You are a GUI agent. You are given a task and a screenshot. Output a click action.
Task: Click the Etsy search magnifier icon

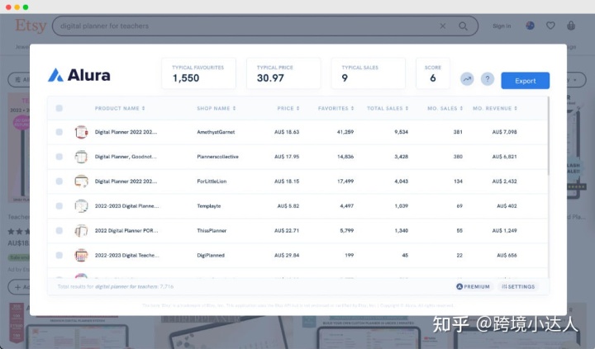point(463,26)
